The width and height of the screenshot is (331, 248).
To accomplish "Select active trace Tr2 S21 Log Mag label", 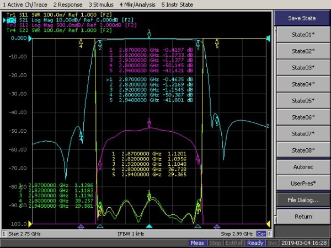I will [70, 20].
